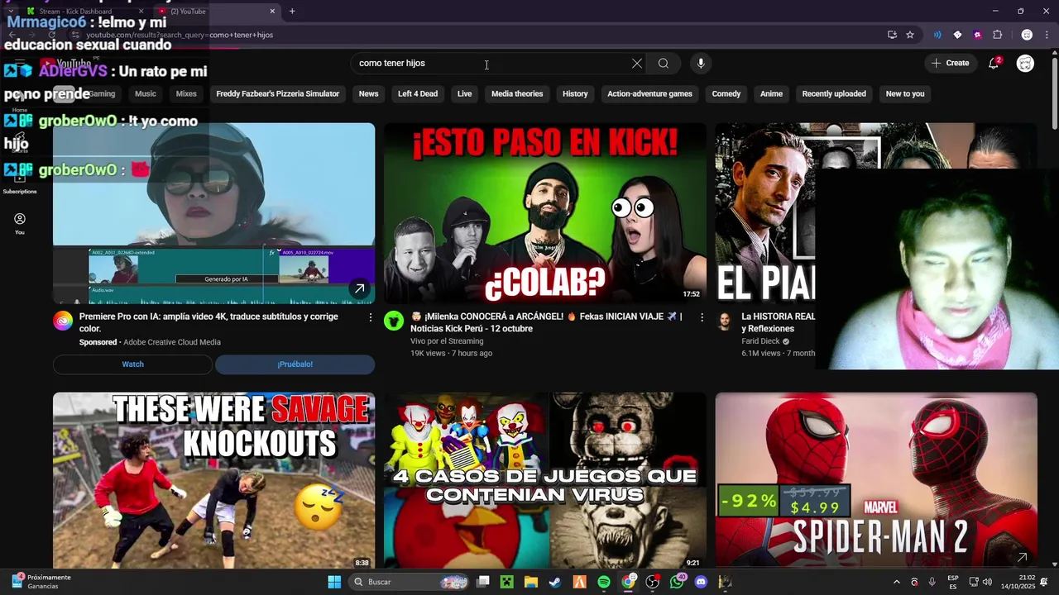Select the History filter chip
Viewport: 1059px width, 595px height.
575,93
